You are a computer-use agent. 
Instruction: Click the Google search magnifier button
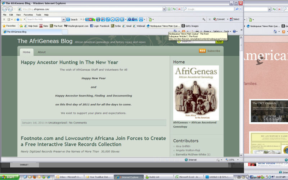point(237,9)
